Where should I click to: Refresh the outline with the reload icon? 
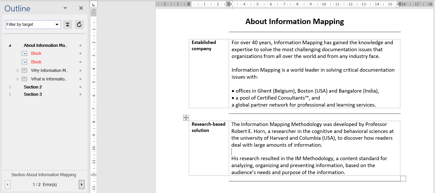pos(79,25)
